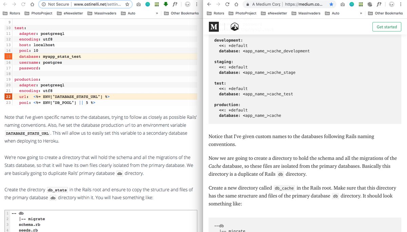The height and width of the screenshot is (232, 407).
Task: Click highlighted line number 15 in code
Action: coord(8,57)
